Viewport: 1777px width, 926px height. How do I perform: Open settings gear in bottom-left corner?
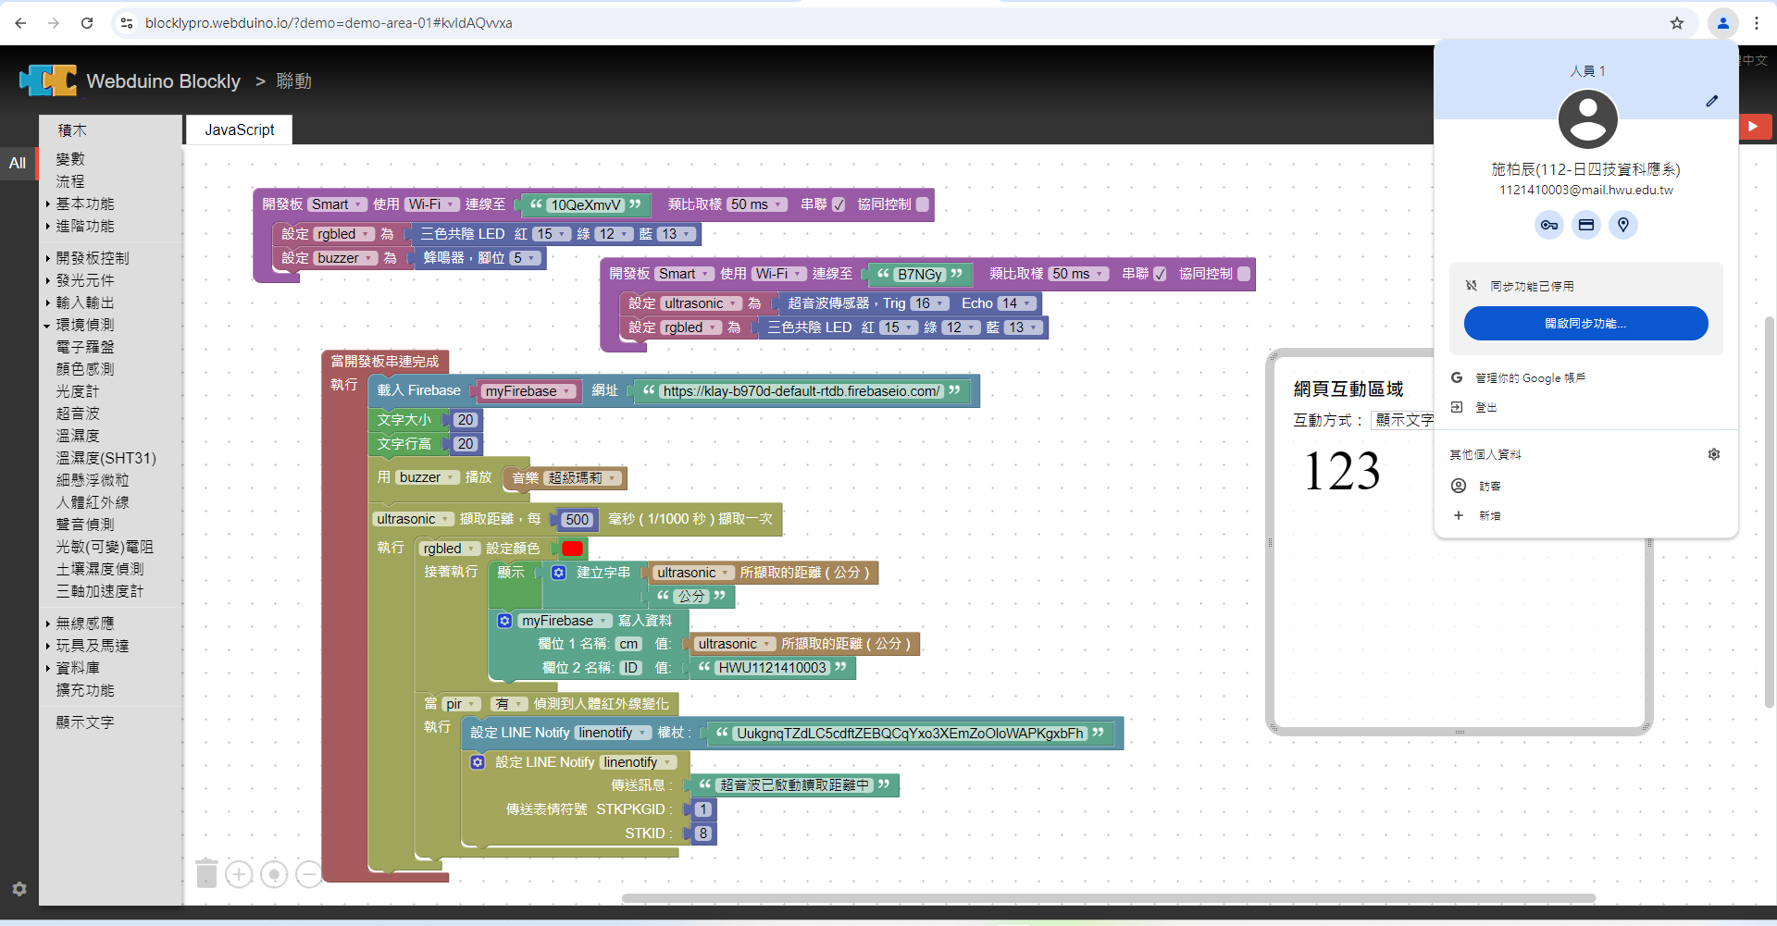pos(19,889)
